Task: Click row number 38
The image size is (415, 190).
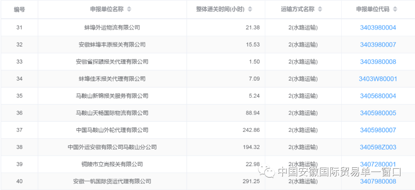Action: coord(19,147)
